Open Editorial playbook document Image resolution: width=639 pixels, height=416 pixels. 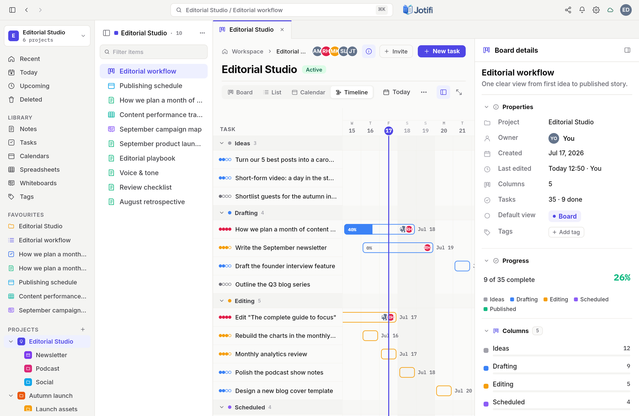click(x=154, y=158)
